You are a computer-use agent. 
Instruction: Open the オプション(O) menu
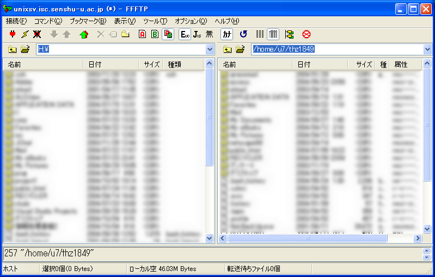[x=191, y=21]
